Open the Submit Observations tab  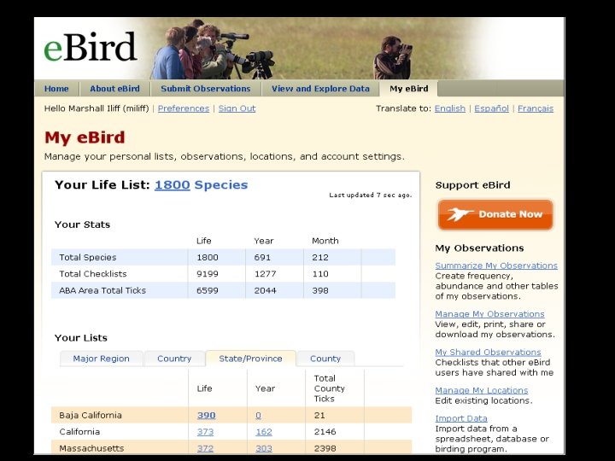click(206, 89)
